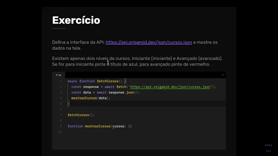Click the words 'Avançado (avancado)'

[x=199, y=58]
